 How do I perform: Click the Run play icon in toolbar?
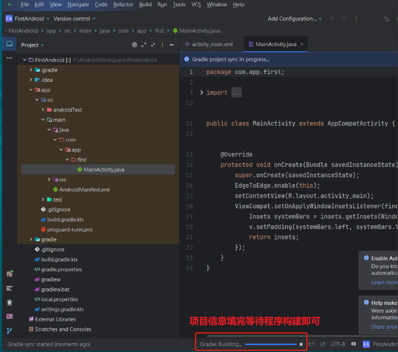tap(332, 19)
